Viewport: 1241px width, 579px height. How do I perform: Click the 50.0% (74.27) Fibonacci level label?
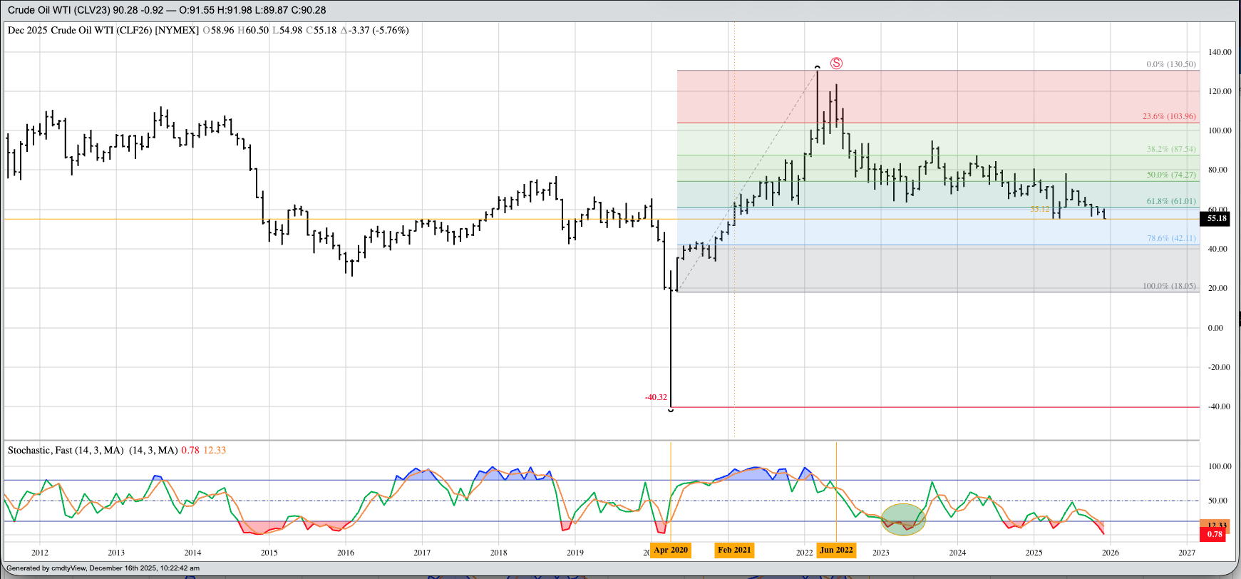(1170, 175)
